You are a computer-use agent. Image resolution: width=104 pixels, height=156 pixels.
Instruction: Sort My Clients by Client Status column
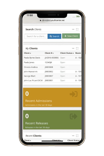67,53
